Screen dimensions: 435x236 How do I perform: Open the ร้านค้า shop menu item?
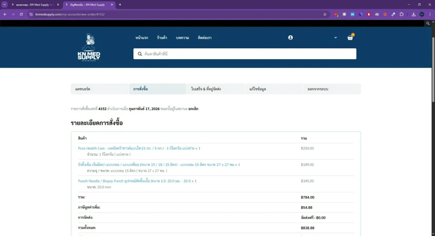pyautogui.click(x=162, y=38)
